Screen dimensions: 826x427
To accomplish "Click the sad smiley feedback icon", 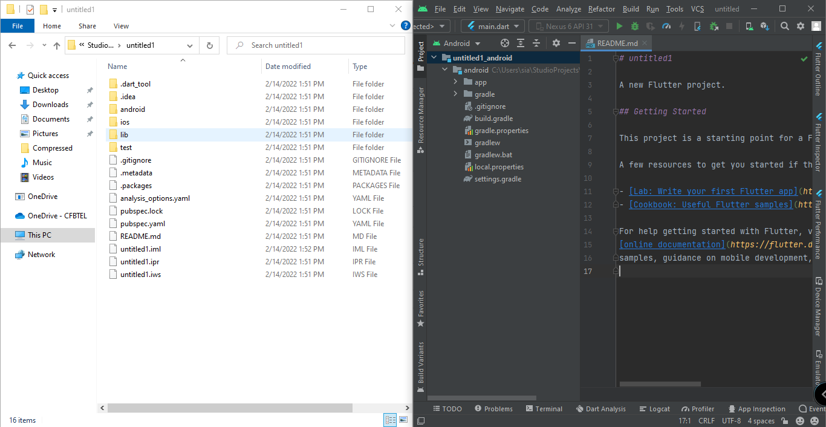I will tap(814, 421).
